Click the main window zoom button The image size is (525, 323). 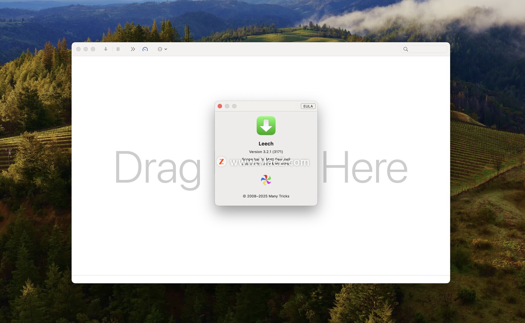click(x=93, y=49)
